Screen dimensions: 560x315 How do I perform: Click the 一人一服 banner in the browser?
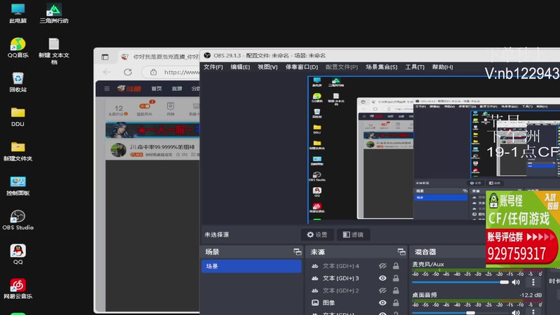[153, 130]
